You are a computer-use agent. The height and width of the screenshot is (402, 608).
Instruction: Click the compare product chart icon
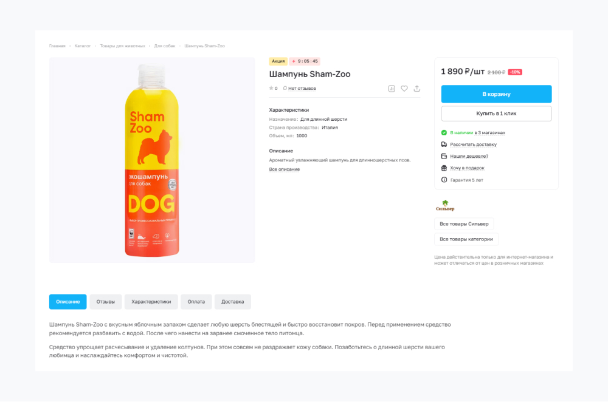coord(392,89)
